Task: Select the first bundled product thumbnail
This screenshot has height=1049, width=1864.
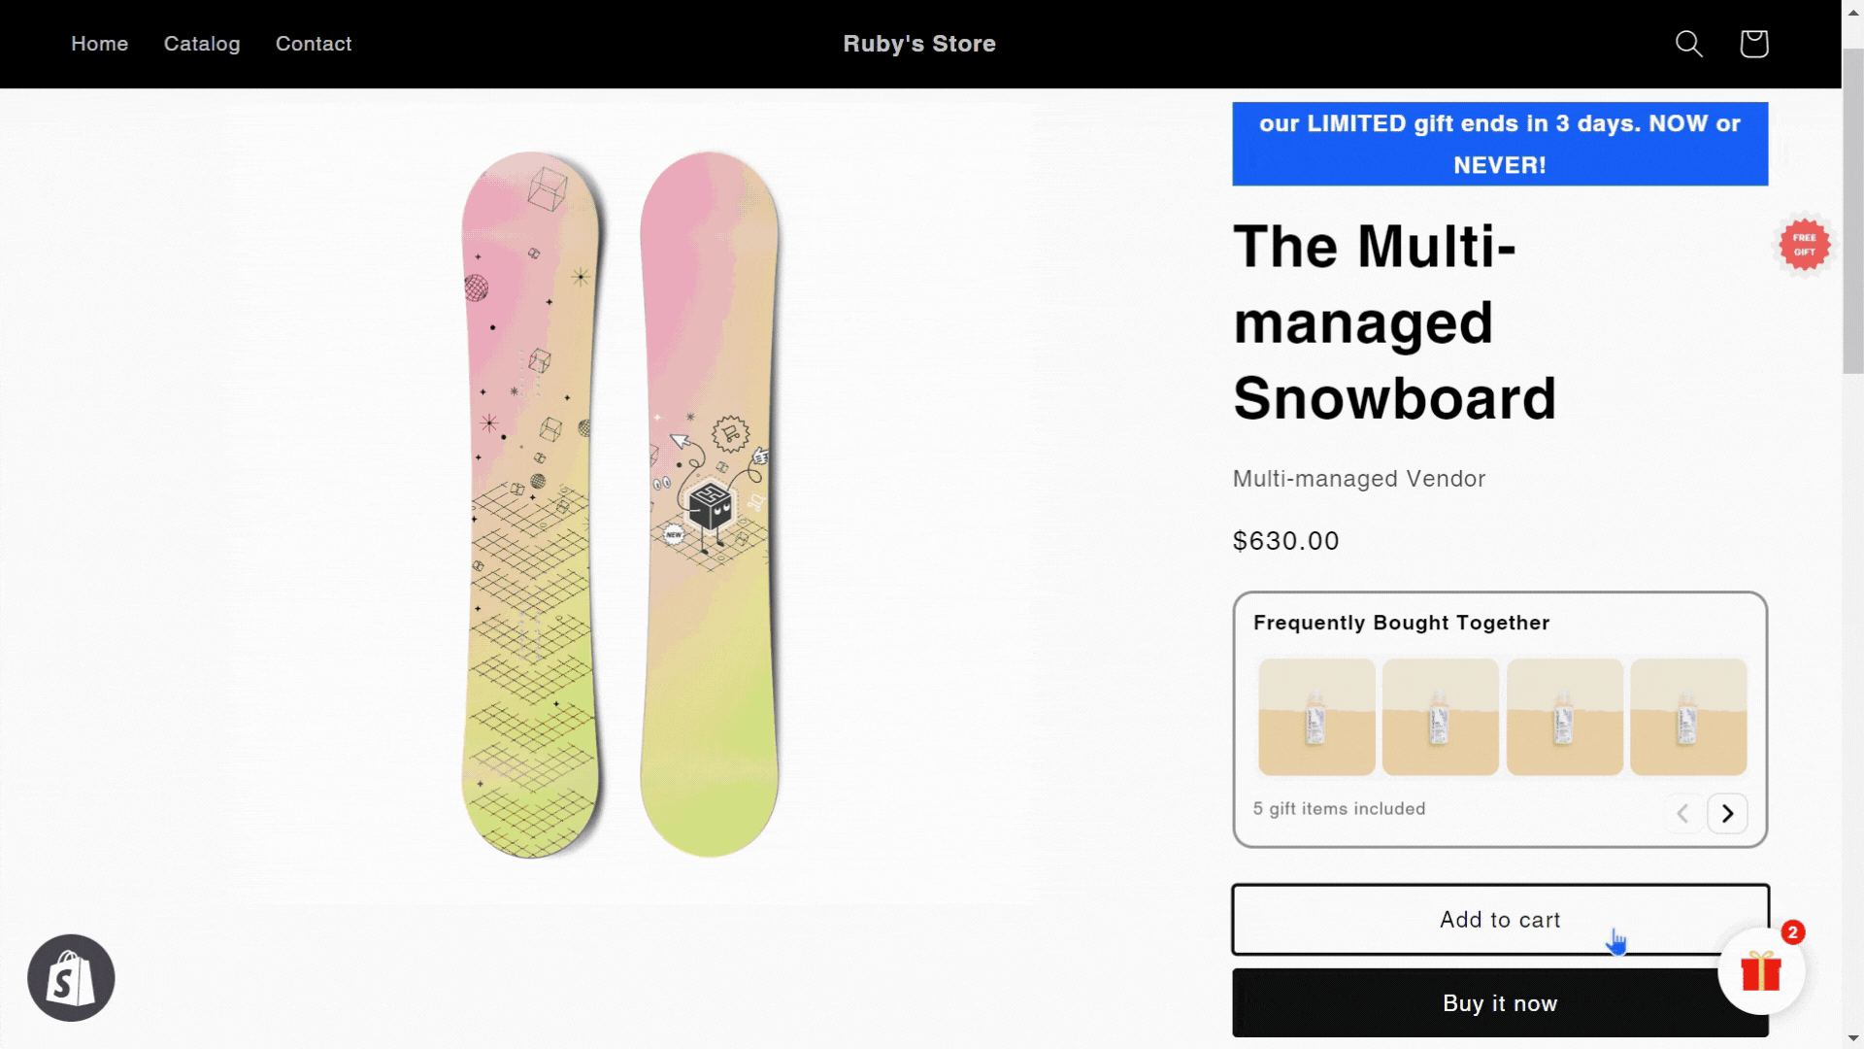Action: coord(1316,717)
